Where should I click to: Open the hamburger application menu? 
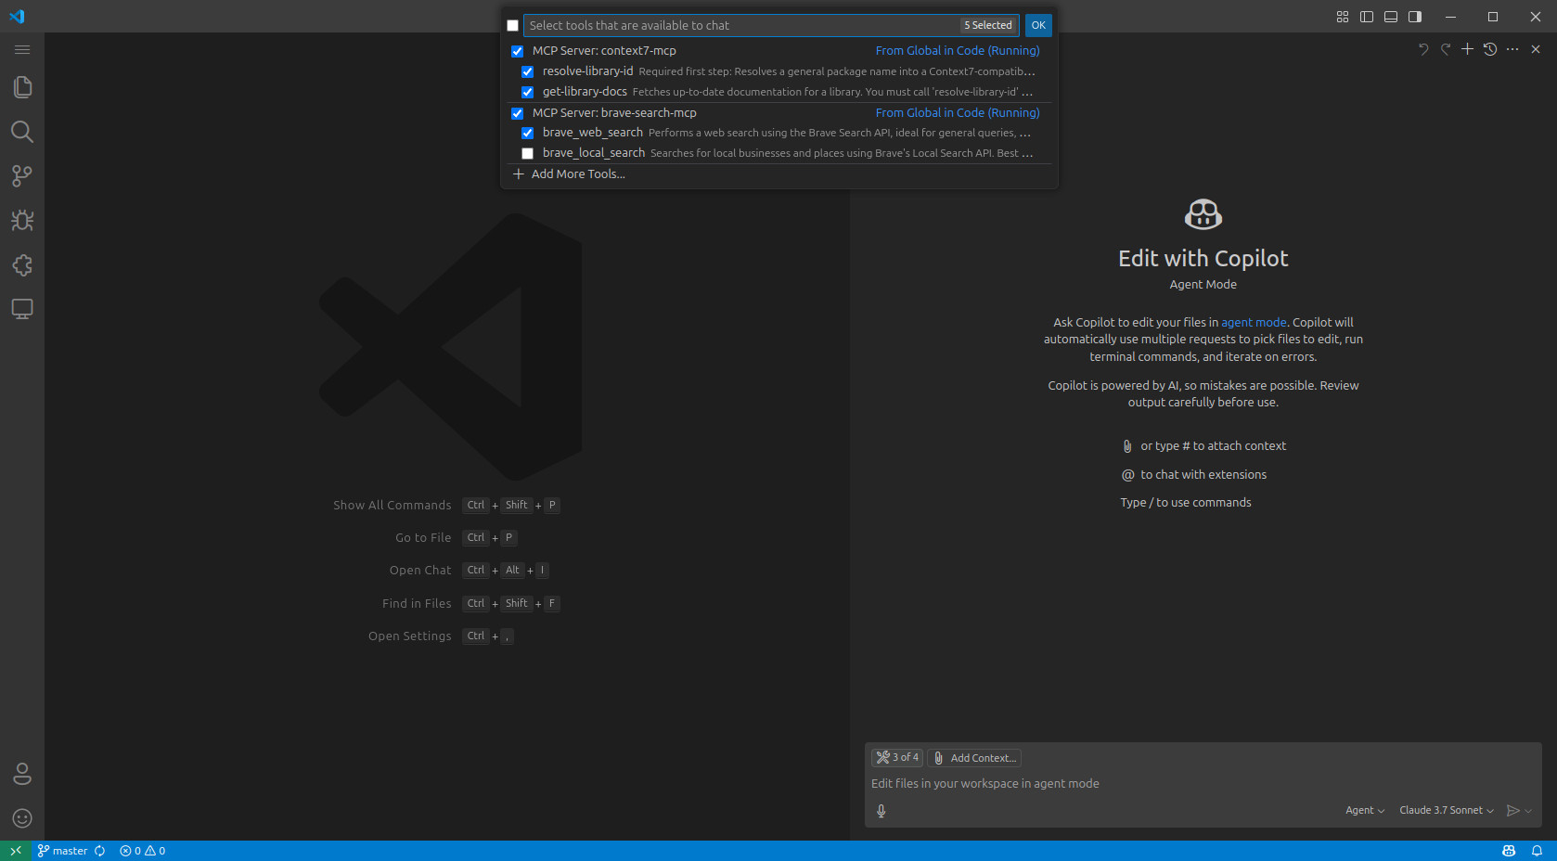[x=22, y=49]
